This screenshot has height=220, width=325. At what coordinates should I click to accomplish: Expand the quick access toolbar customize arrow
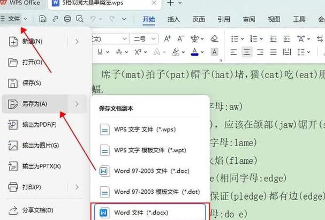tap(124, 19)
